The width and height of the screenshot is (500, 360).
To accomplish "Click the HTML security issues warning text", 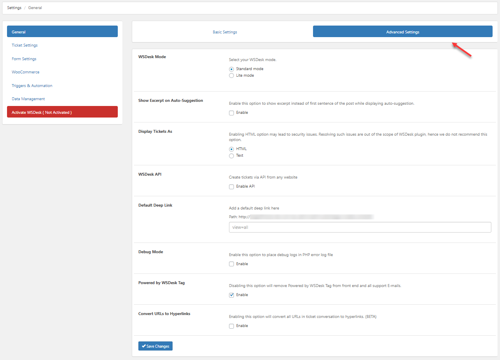I will click(358, 137).
